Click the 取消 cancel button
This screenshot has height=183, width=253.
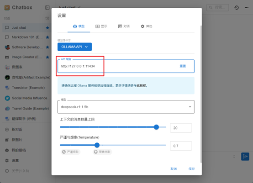[x=174, y=169]
